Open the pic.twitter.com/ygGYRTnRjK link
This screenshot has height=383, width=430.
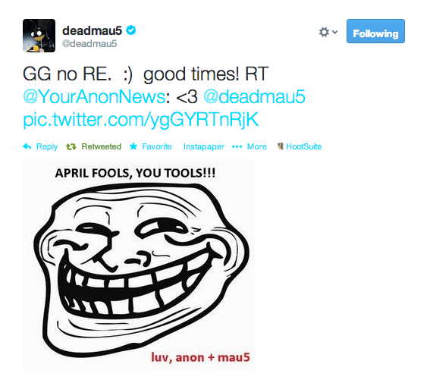click(x=141, y=120)
